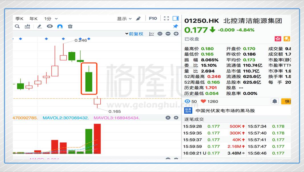Image resolution: width=304 pixels, height=172 pixels.
Task: Click the F10 button
Action: (x=153, y=19)
